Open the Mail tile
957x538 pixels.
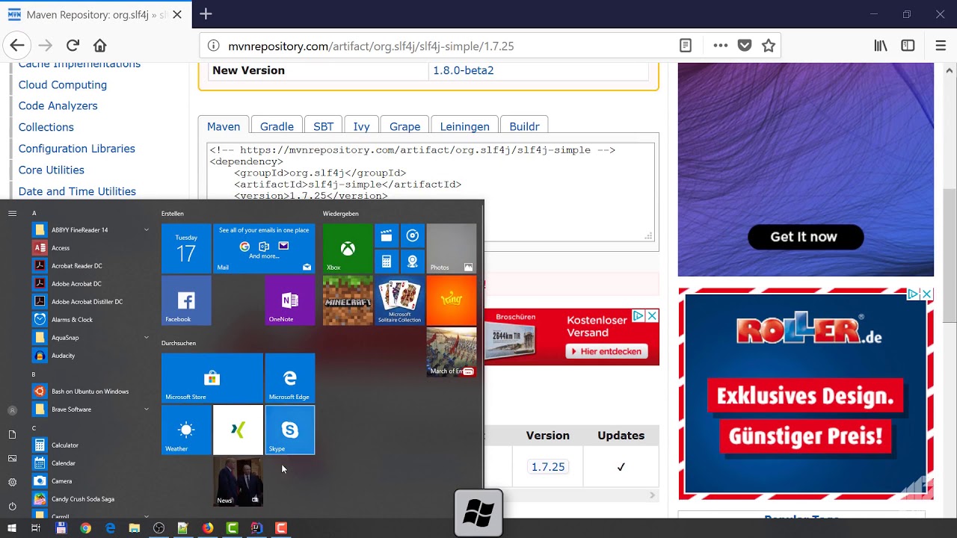[264, 249]
